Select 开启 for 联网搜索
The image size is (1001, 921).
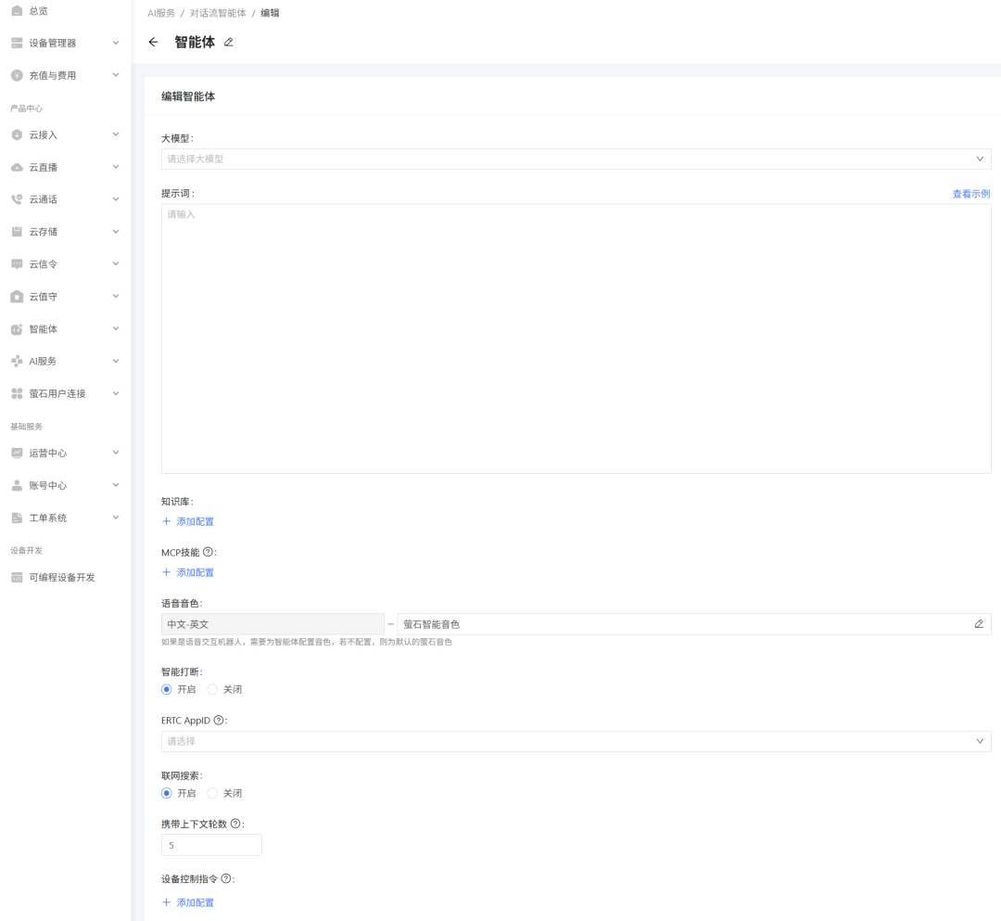click(x=167, y=794)
